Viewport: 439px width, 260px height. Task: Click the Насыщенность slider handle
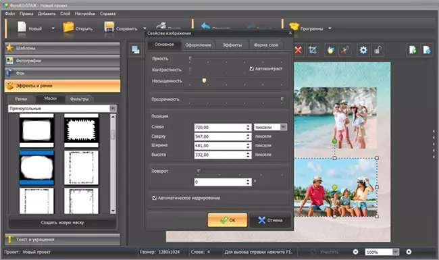coord(204,80)
